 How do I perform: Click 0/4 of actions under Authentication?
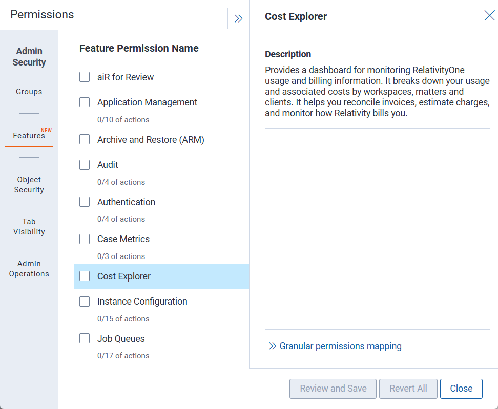point(121,219)
